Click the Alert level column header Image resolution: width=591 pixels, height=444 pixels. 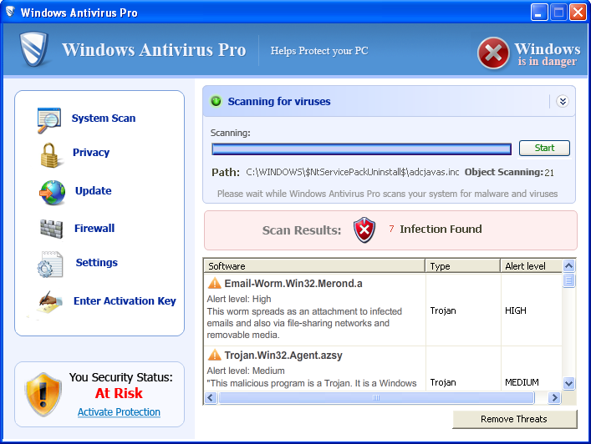(x=531, y=266)
